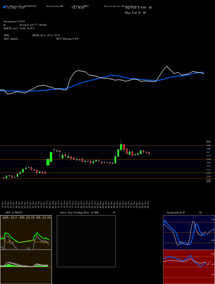Click the 3.11 price axis label

click(x=209, y=170)
